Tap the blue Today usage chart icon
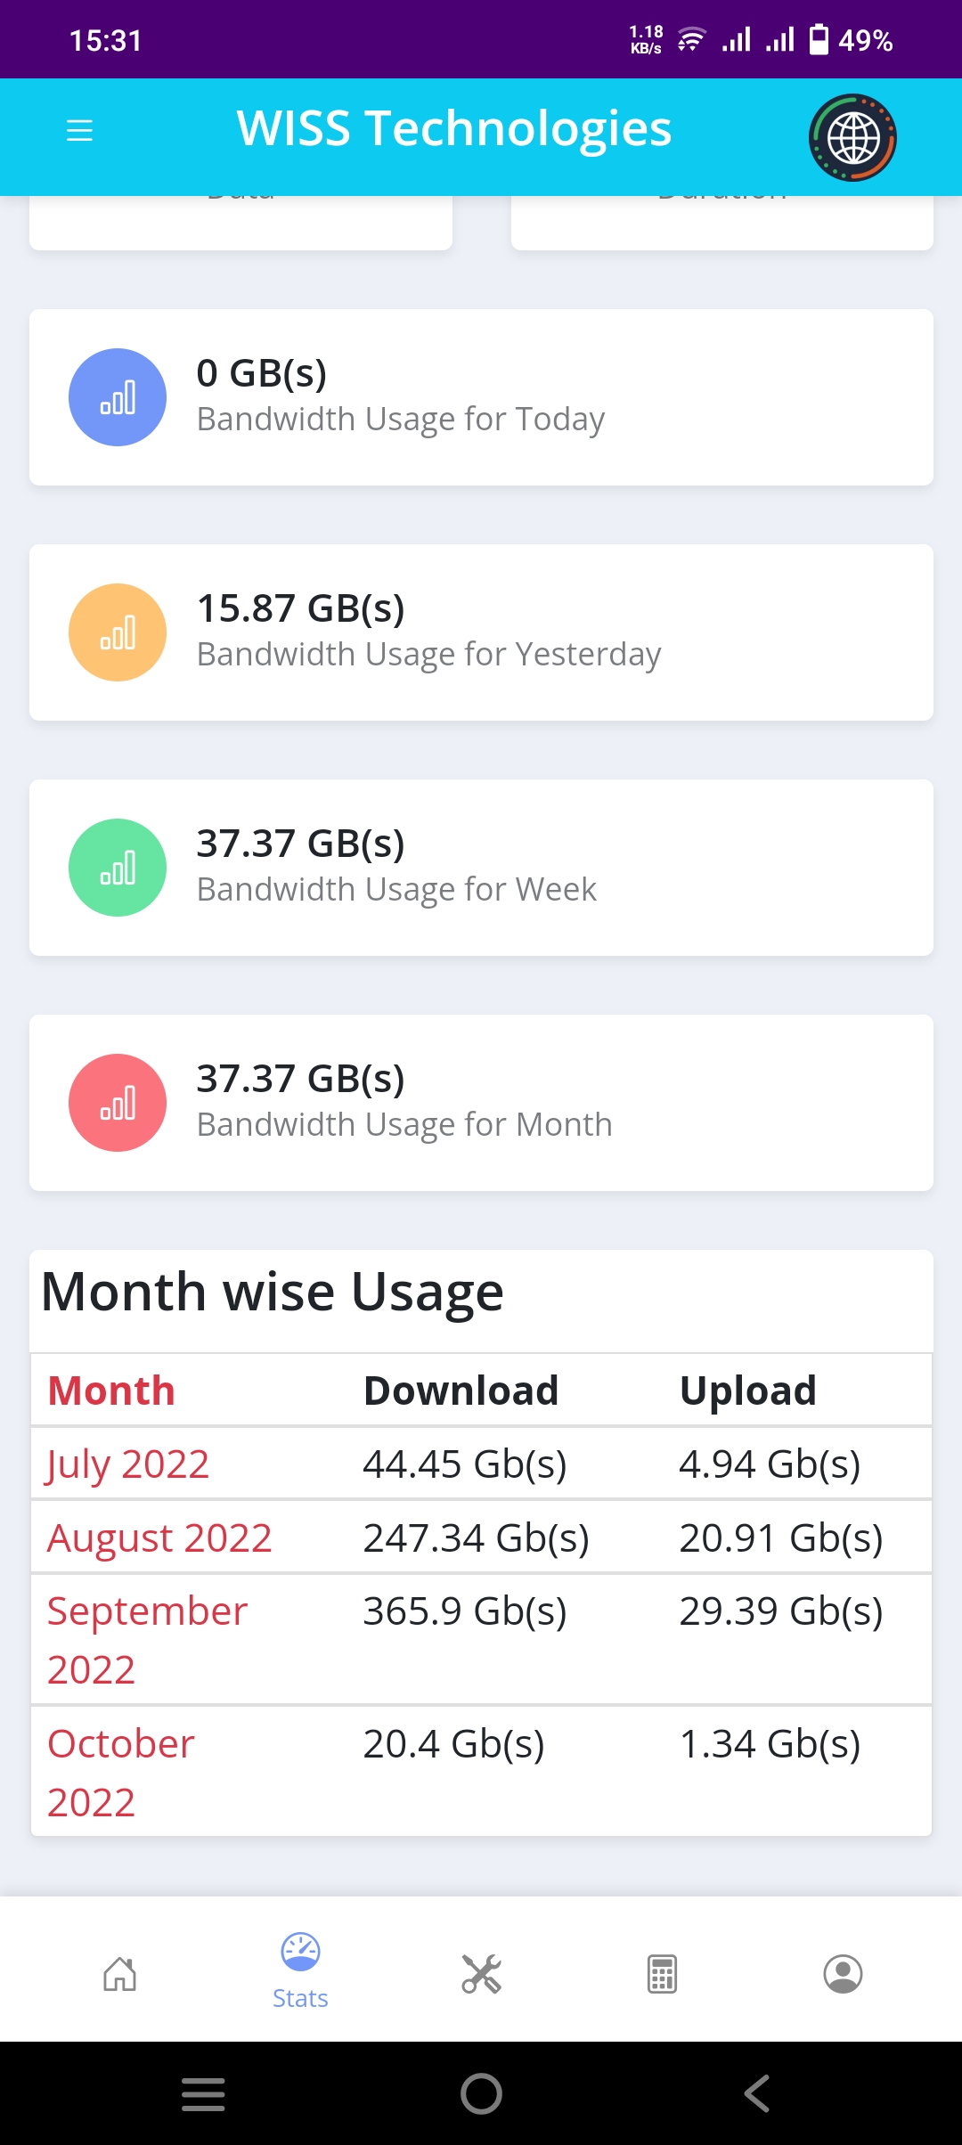 [x=118, y=397]
